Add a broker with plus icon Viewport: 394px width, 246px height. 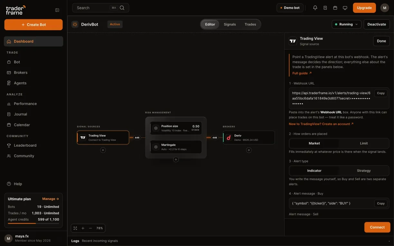click(x=249, y=150)
